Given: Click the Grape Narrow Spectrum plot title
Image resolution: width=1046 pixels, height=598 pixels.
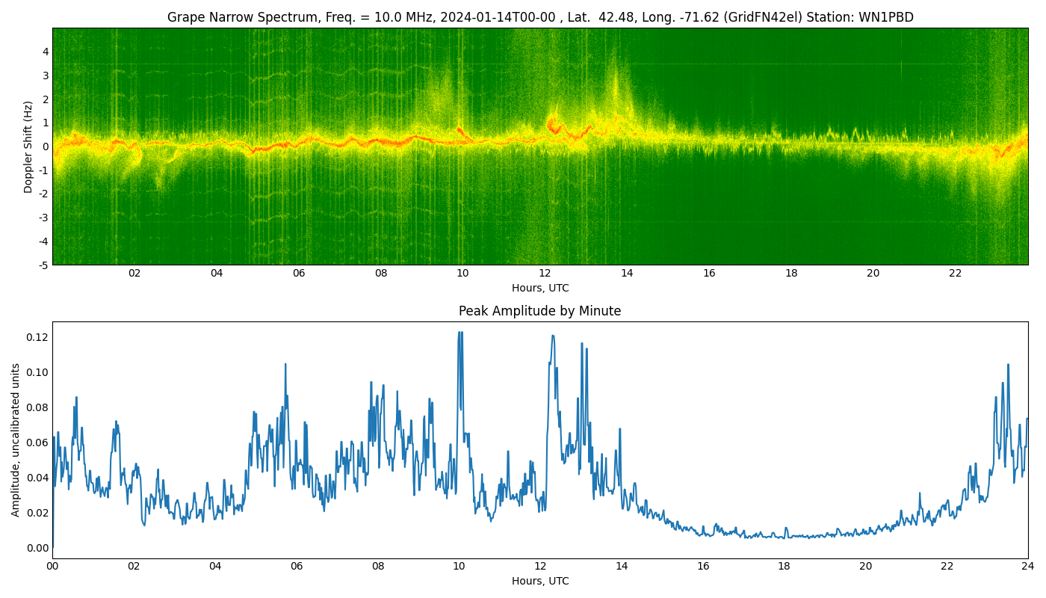Looking at the screenshot, I should pos(539,17).
